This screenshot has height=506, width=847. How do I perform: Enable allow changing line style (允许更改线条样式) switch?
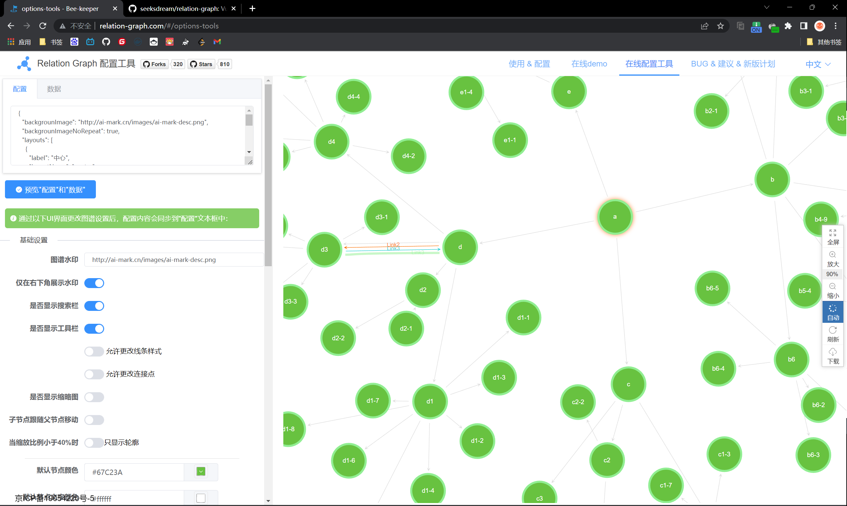pyautogui.click(x=94, y=351)
